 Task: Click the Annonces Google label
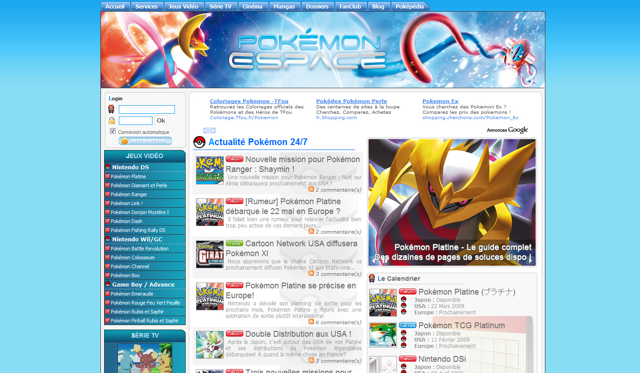click(507, 130)
